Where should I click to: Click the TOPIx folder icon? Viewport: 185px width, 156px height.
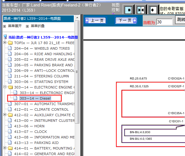coord(10,43)
